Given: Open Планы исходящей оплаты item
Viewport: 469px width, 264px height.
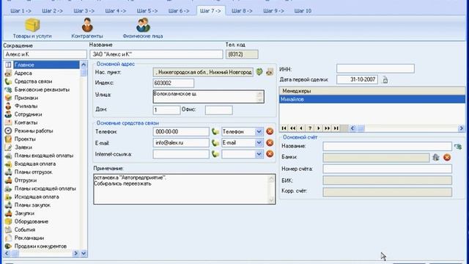Looking at the screenshot, I should pyautogui.click(x=45, y=188).
